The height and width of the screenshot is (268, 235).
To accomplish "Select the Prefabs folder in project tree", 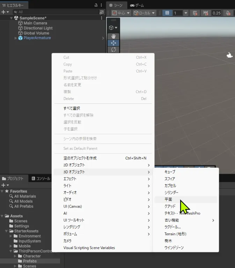I will (30, 261).
